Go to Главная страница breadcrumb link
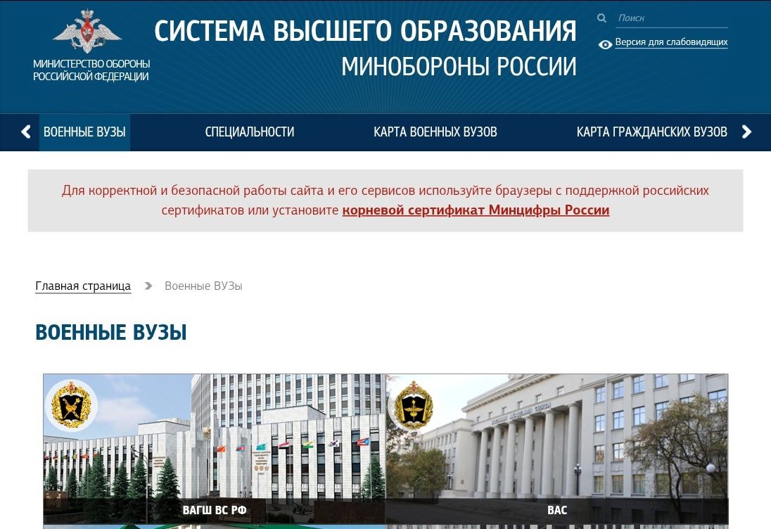This screenshot has height=529, width=771. click(83, 286)
